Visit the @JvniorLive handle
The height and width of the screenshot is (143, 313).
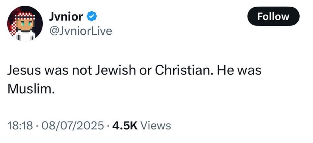pyautogui.click(x=80, y=31)
